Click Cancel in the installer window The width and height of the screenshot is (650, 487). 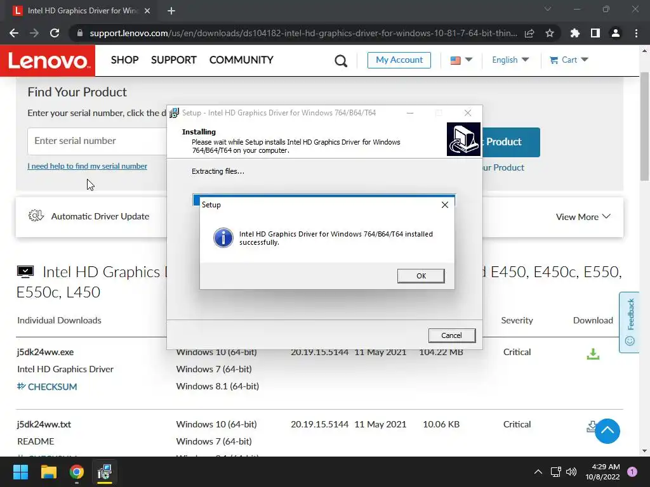pyautogui.click(x=451, y=335)
